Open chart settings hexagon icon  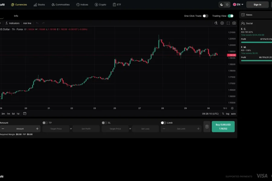pos(222,23)
